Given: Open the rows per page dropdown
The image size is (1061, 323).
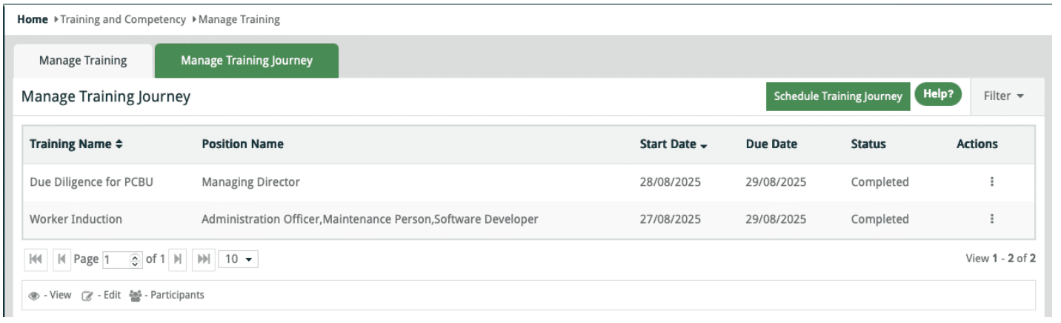Looking at the screenshot, I should 239,259.
